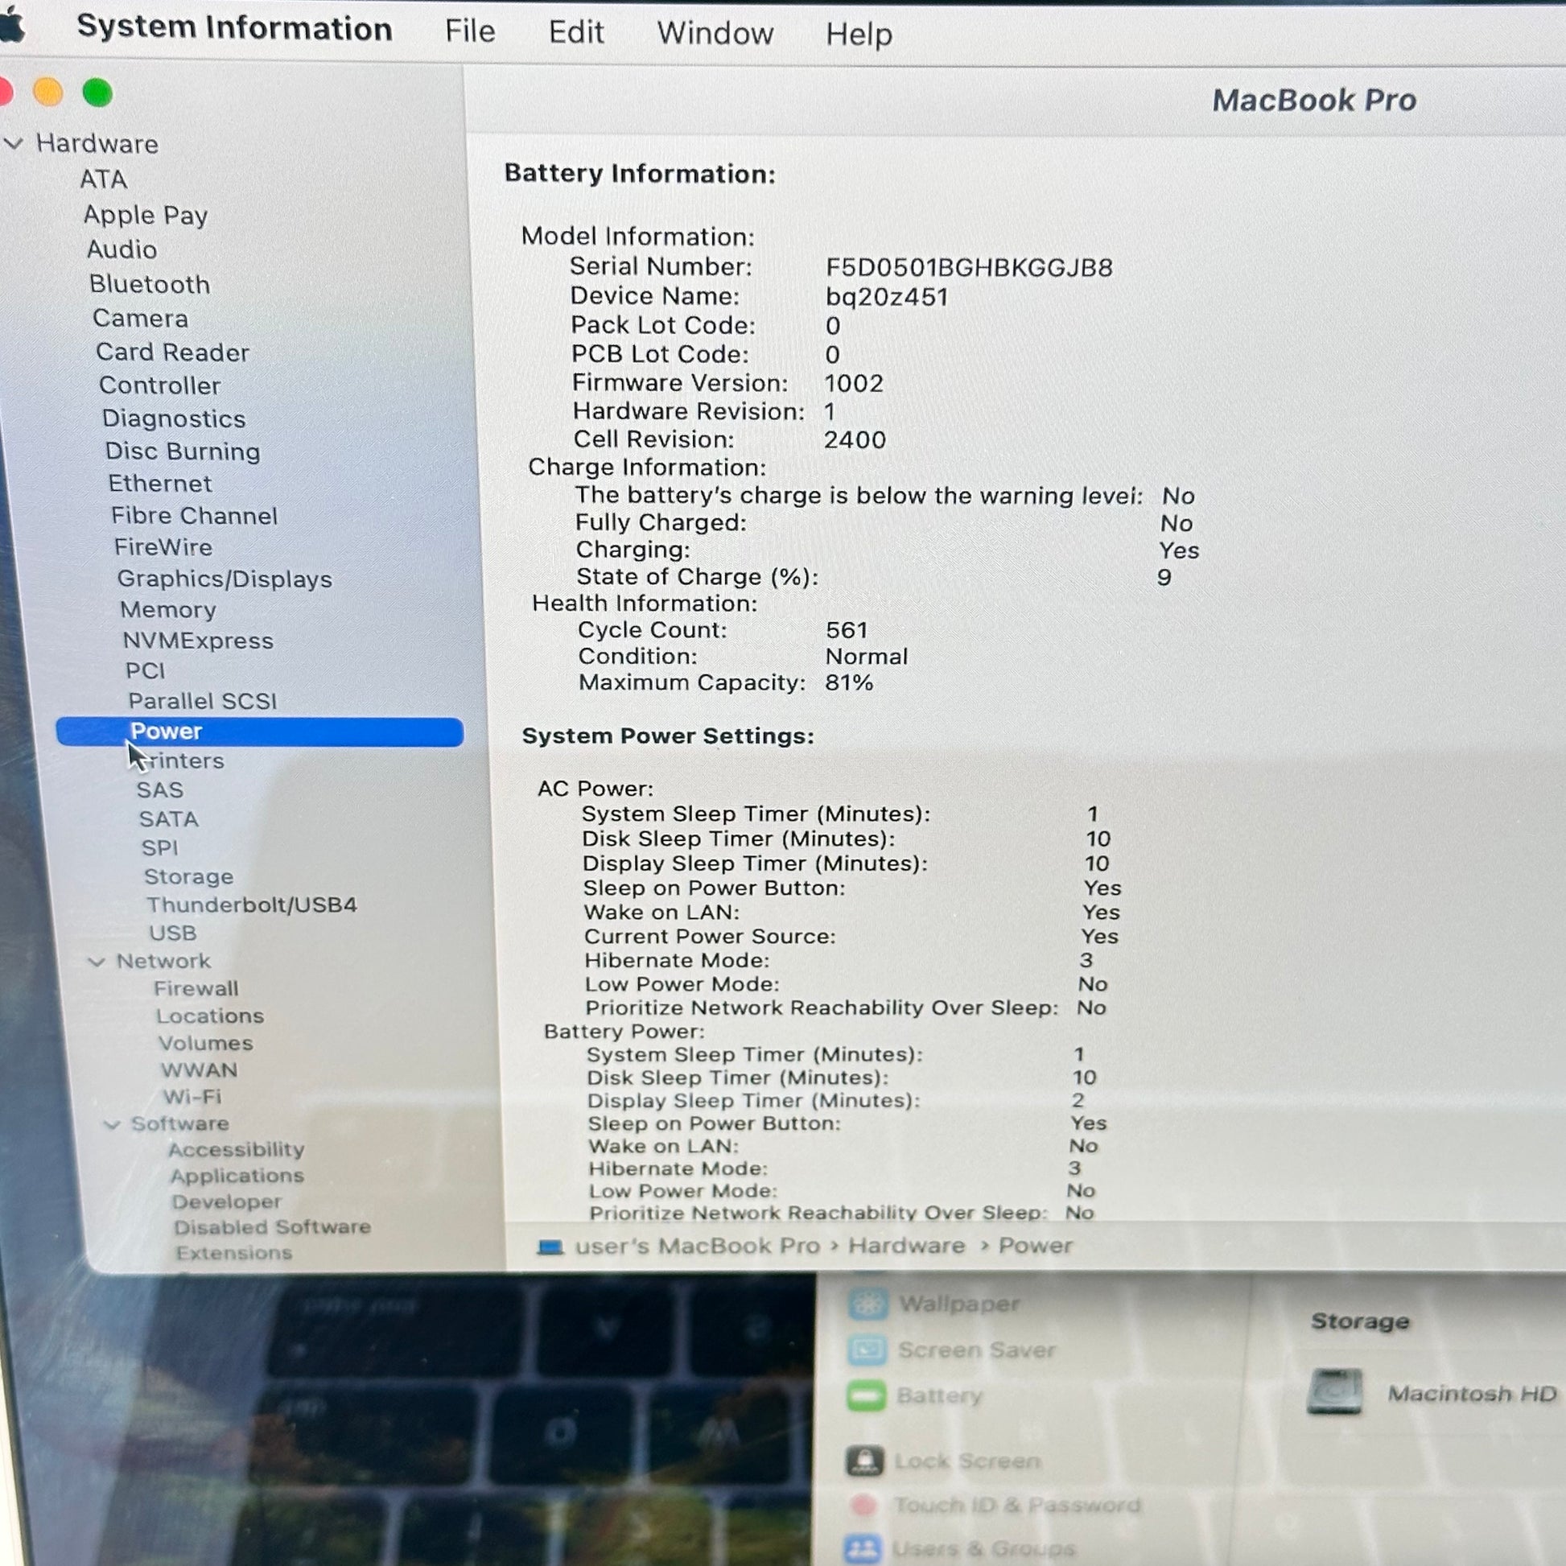The height and width of the screenshot is (1566, 1566).
Task: Click the Lock Screen icon in Settings
Action: tap(865, 1461)
